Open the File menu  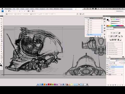[14, 9]
